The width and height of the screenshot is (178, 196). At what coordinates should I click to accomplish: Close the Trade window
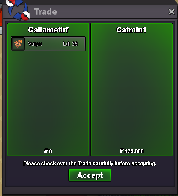click(x=172, y=12)
